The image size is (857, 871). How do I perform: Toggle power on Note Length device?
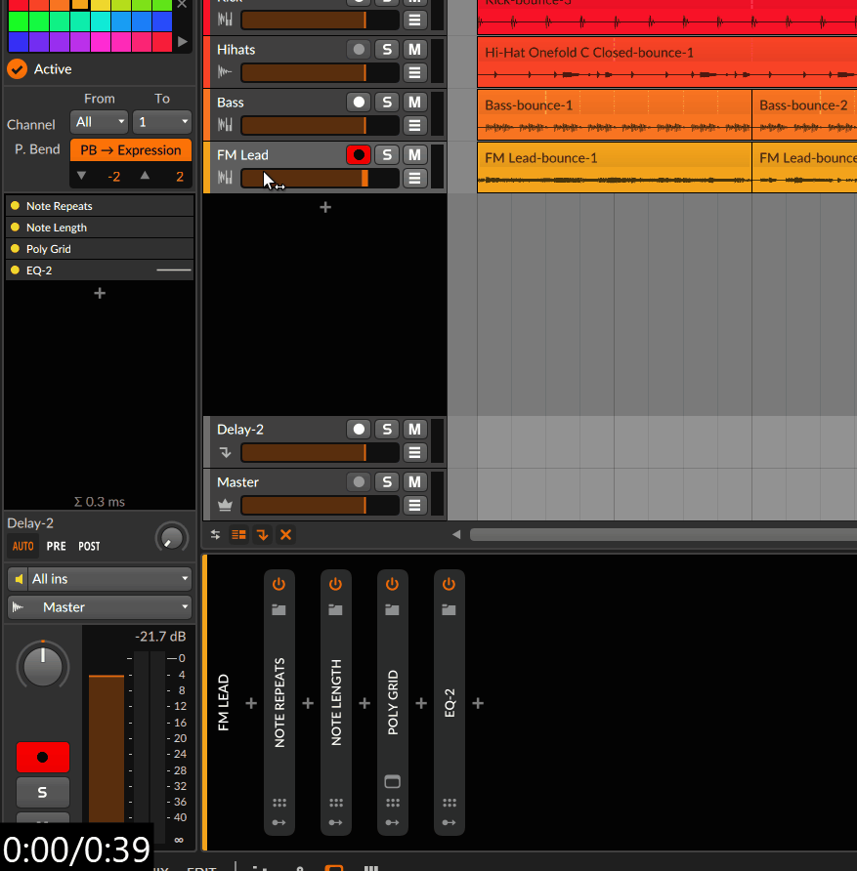(336, 584)
